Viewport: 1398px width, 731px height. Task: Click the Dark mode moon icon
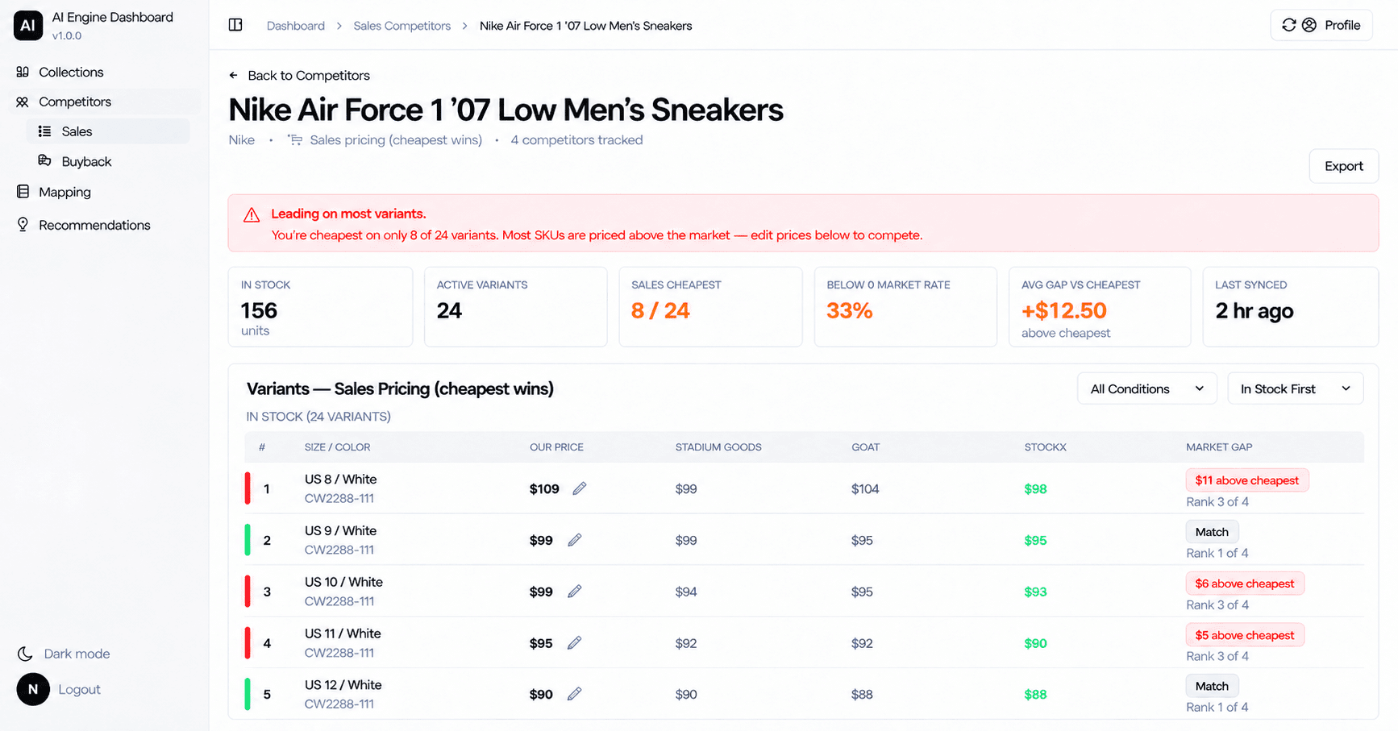[x=25, y=654]
